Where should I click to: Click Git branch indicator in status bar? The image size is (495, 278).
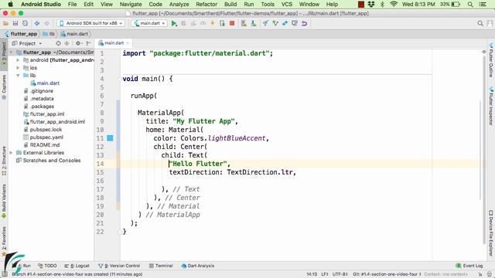click(x=387, y=274)
